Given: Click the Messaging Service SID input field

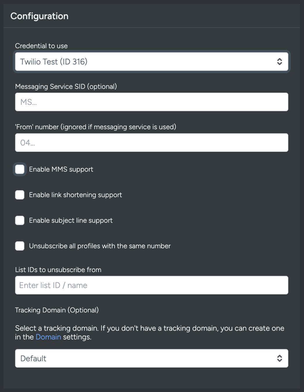Looking at the screenshot, I should pos(152,102).
